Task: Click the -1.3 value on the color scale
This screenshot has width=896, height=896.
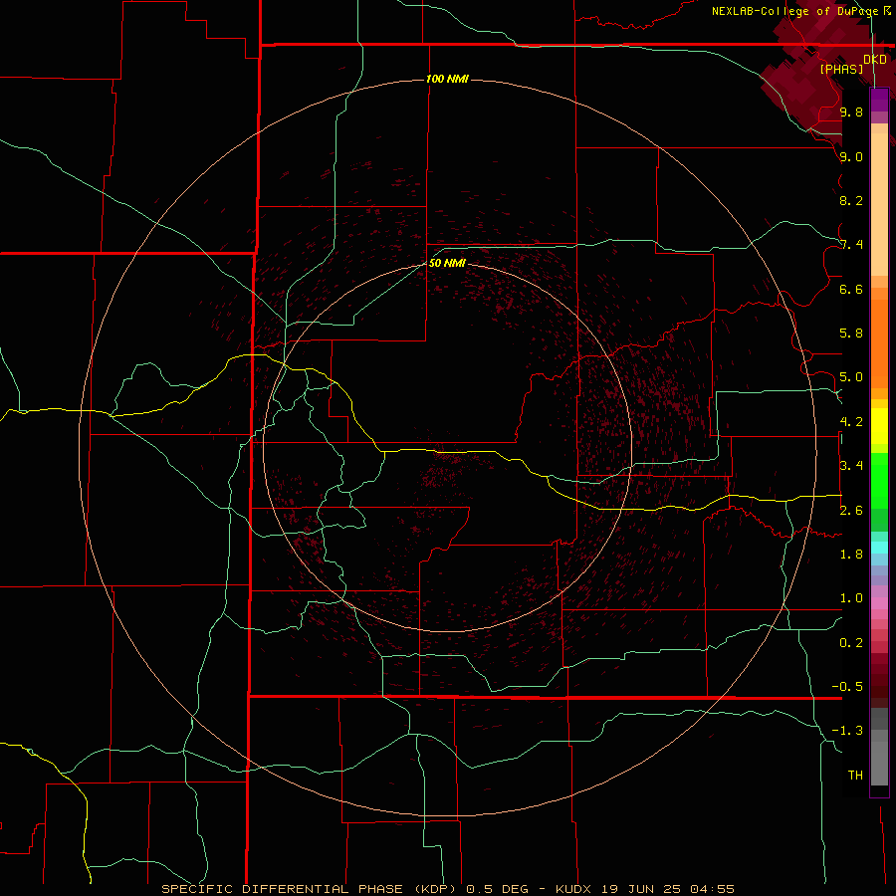Action: pyautogui.click(x=847, y=731)
